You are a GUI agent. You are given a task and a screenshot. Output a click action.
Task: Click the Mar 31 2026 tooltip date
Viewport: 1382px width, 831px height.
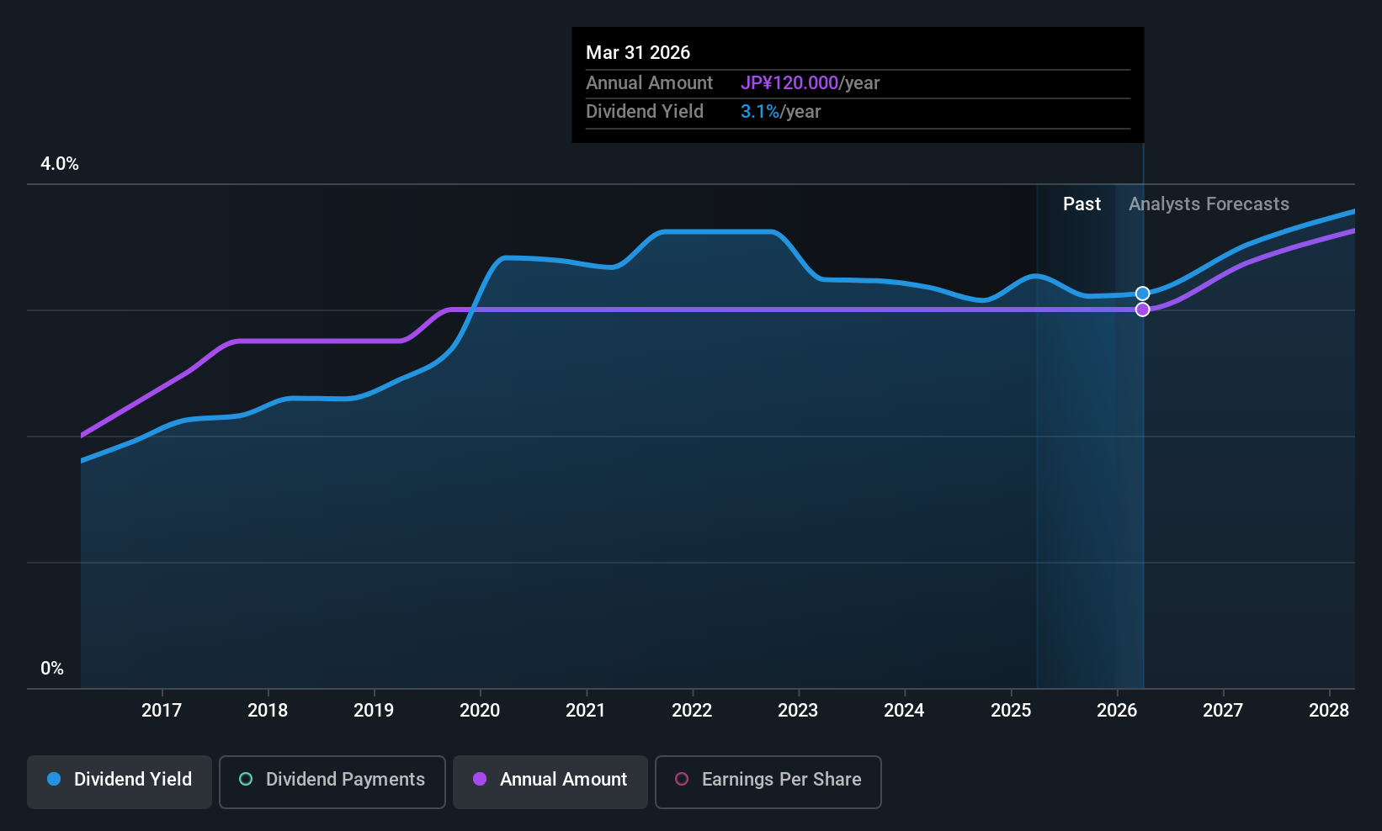(x=638, y=53)
